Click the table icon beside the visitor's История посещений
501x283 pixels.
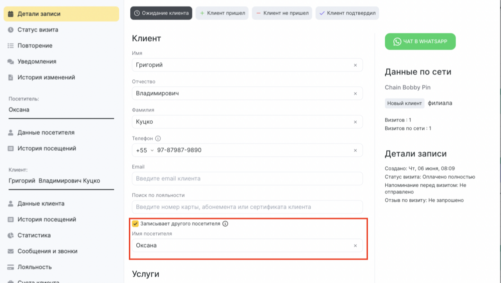(x=11, y=148)
